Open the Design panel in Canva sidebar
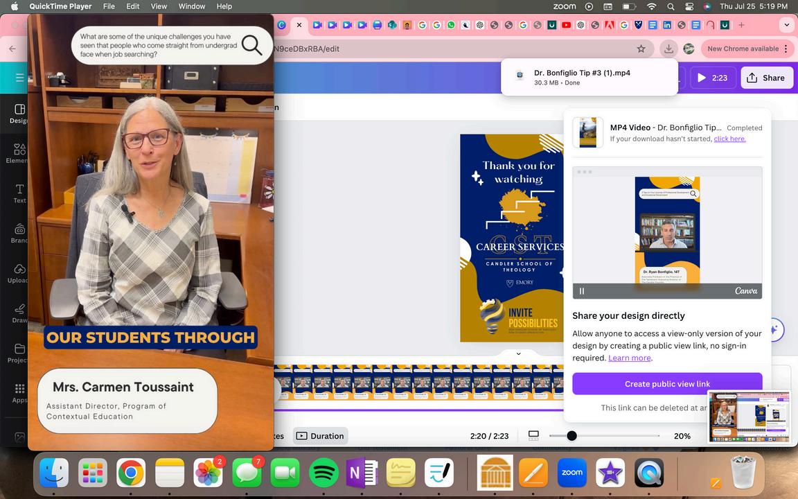Viewport: 798px width, 499px height. [x=19, y=113]
